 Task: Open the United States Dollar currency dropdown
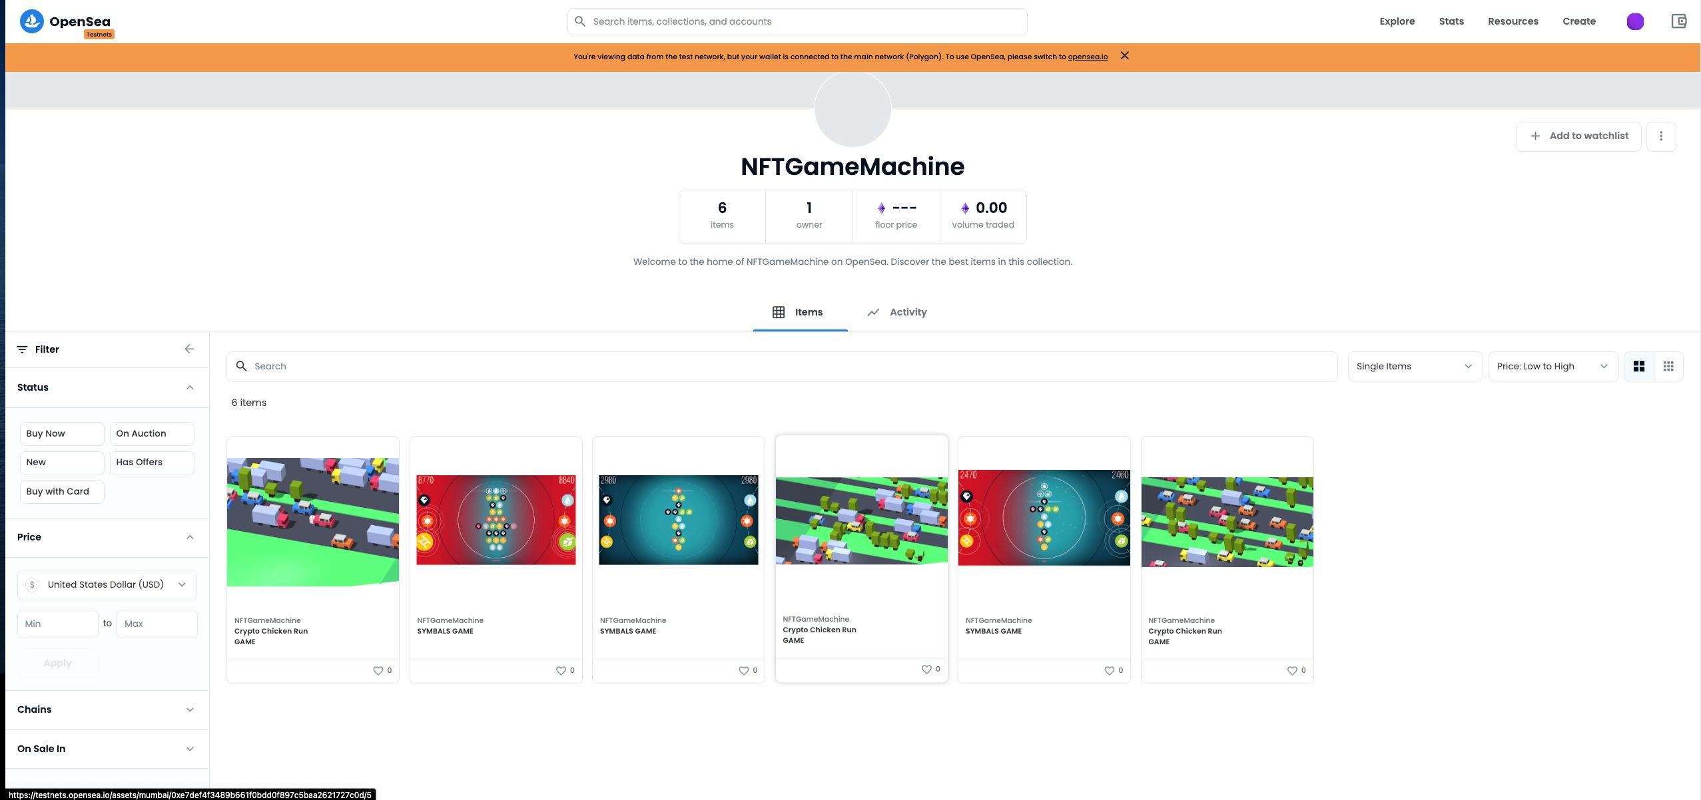coord(107,584)
